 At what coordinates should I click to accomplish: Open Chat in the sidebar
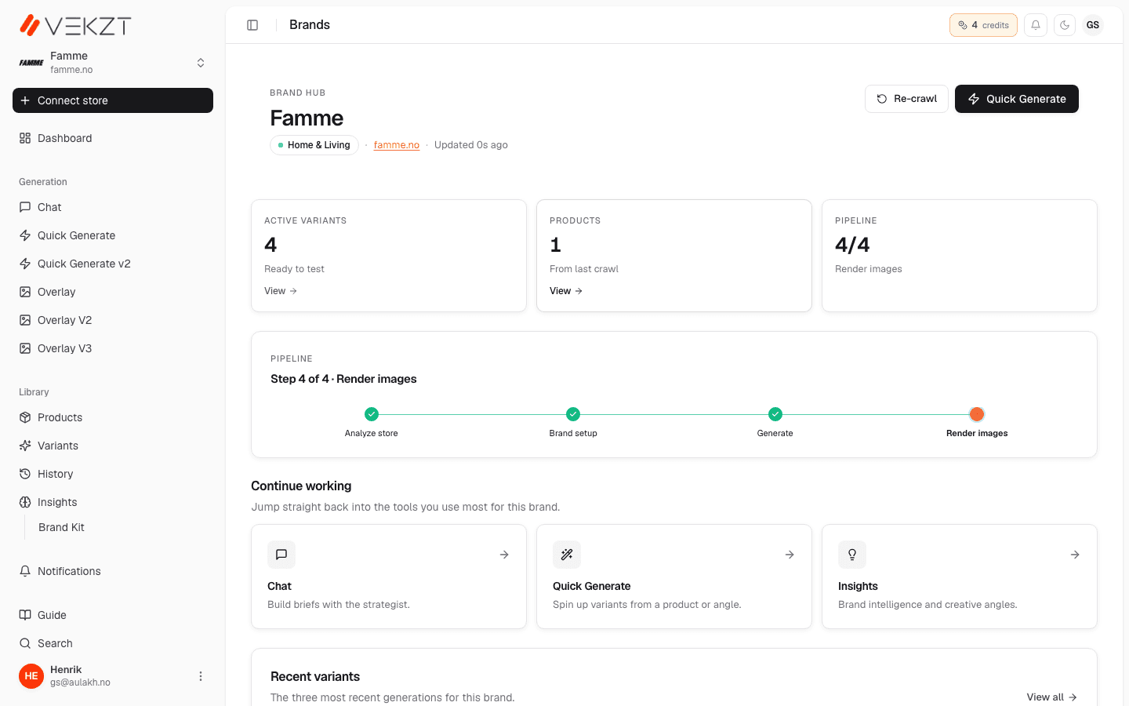point(113,207)
